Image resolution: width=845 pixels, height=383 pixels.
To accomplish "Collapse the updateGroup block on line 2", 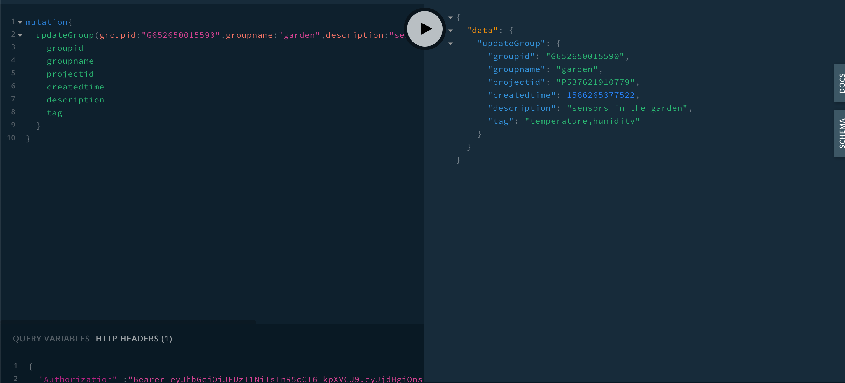I will coord(20,35).
